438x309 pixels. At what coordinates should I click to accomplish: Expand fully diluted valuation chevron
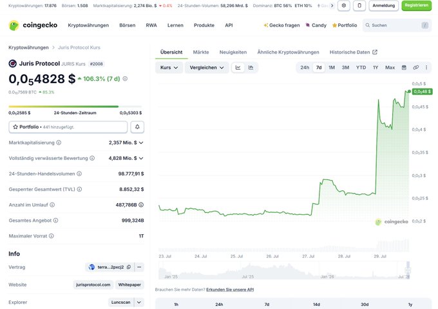(141, 158)
